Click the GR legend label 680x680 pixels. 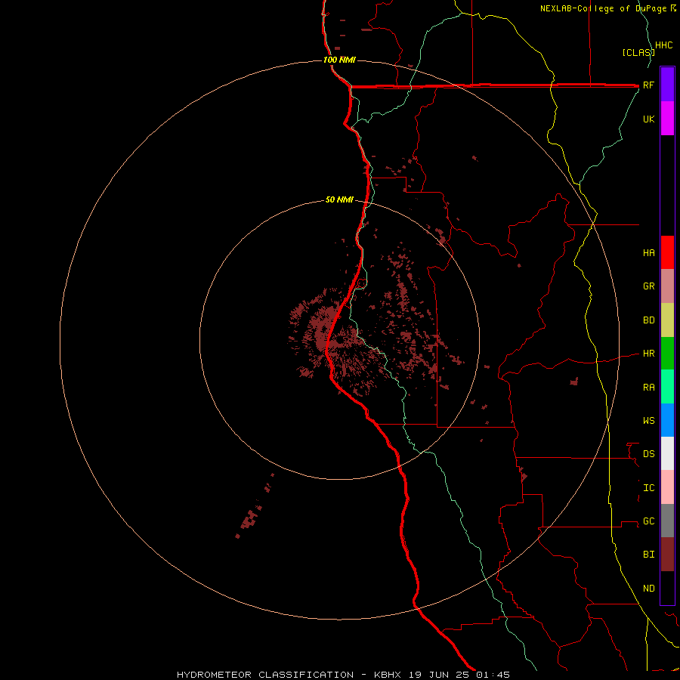(x=648, y=286)
